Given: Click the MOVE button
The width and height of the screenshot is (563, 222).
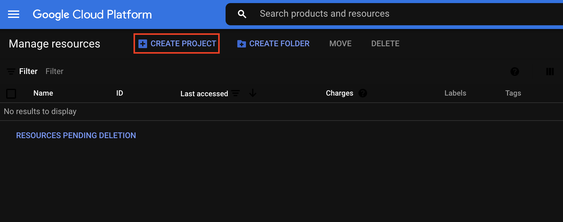Looking at the screenshot, I should [341, 44].
